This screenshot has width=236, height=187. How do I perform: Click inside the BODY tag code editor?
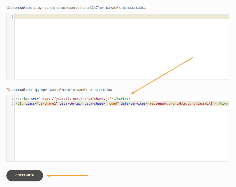pyautogui.click(x=122, y=46)
